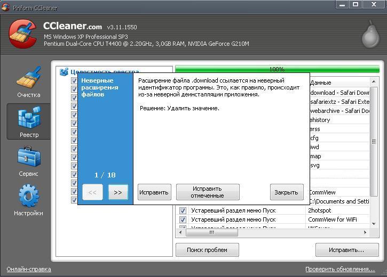Uncheck the 2hotspot Start menu entry

point(183,210)
